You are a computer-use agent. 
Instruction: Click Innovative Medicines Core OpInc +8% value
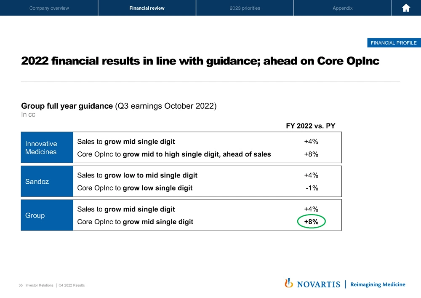point(311,154)
